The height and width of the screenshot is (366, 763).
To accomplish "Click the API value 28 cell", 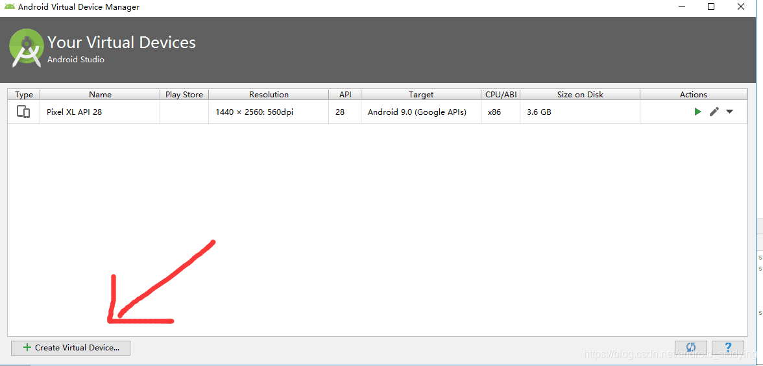I will tap(345, 112).
